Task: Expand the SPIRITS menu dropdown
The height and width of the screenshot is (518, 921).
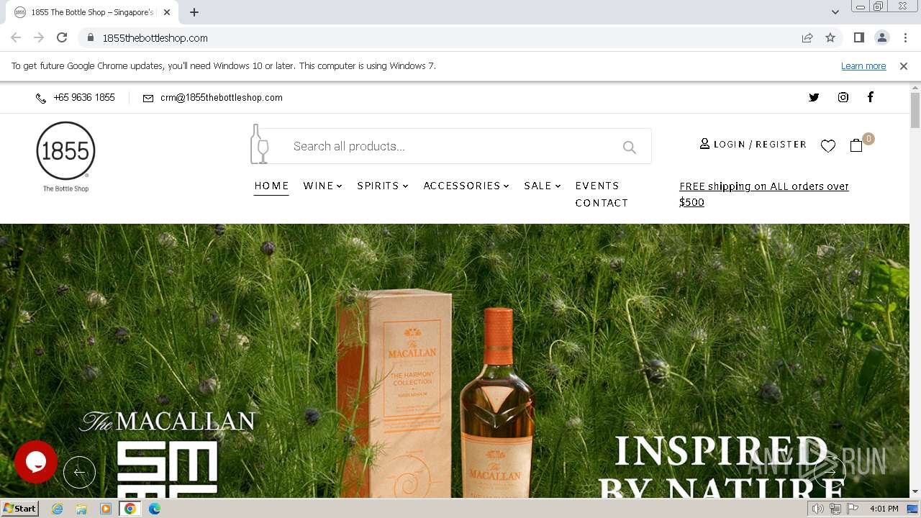Action: [383, 186]
